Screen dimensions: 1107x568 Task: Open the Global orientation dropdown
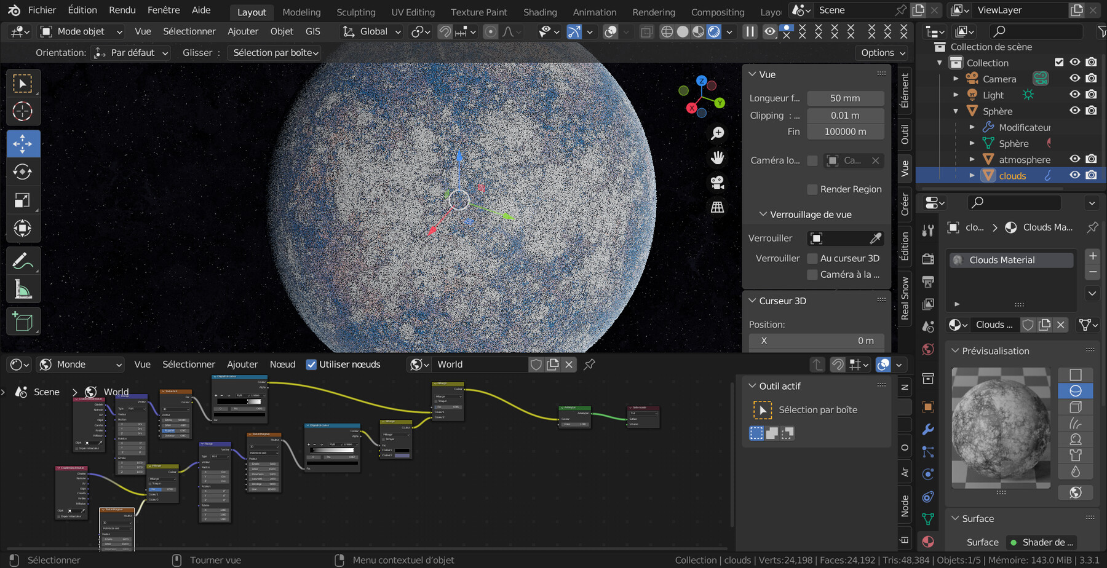(x=371, y=31)
